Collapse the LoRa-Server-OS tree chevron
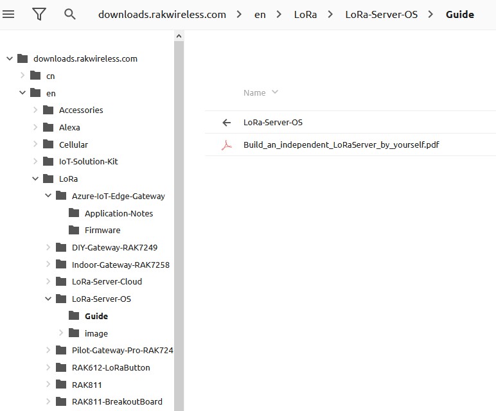This screenshot has width=496, height=411. click(x=48, y=299)
